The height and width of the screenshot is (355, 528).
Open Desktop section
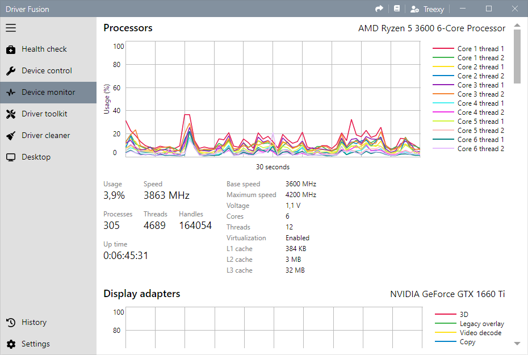coord(48,157)
